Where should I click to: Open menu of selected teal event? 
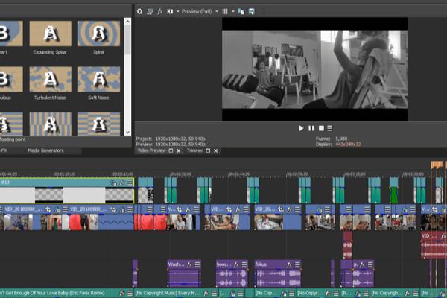click(x=130, y=183)
